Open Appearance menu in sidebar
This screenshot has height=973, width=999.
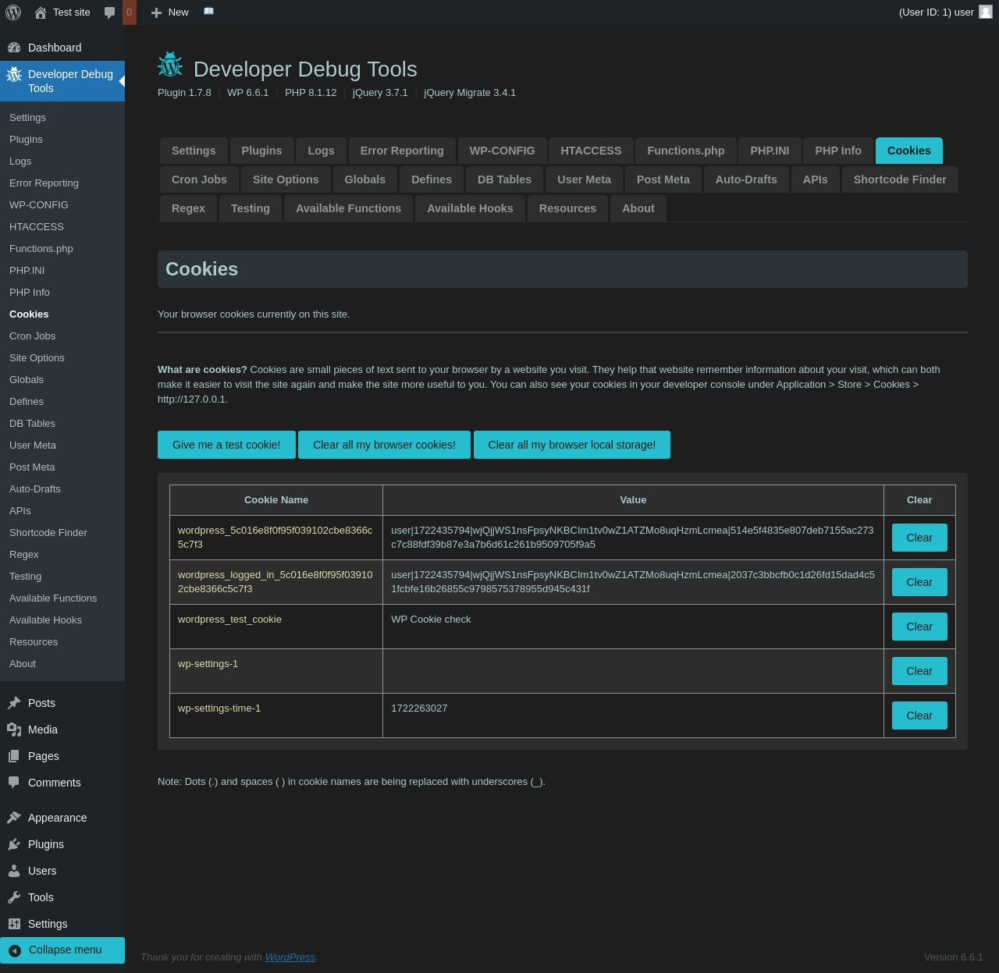click(57, 818)
